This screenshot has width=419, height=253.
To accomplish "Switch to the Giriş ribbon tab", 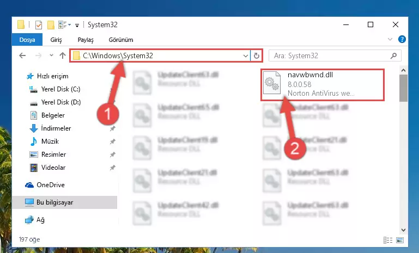I will (x=56, y=40).
